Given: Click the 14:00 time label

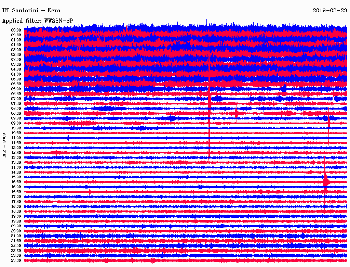Looking at the screenshot, I should (16, 167).
